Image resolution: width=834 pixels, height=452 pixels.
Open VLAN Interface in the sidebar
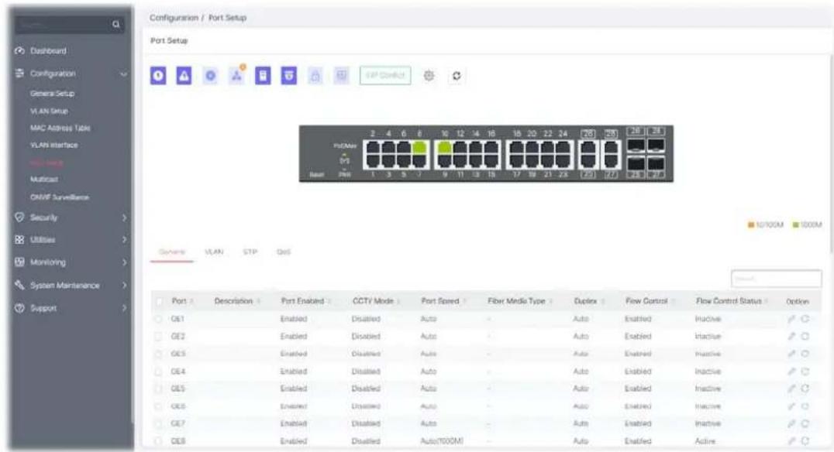coord(53,145)
